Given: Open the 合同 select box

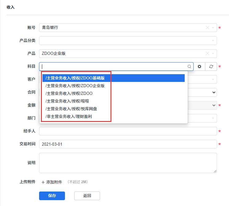Looking at the screenshot, I should [x=214, y=92].
